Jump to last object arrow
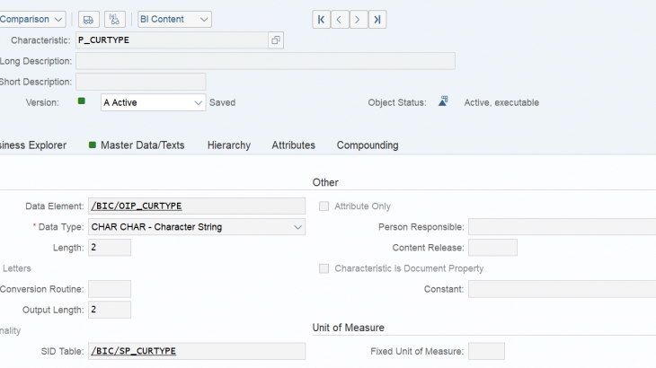The height and width of the screenshot is (368, 656). coord(377,20)
